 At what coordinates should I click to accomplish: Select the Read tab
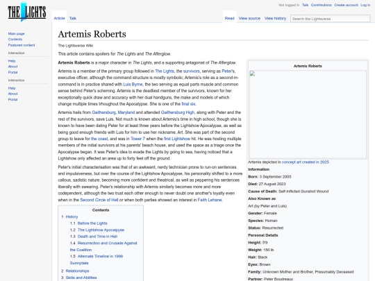[x=229, y=18]
